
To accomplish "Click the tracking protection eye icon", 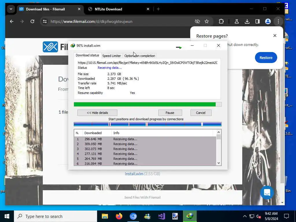I will pyautogui.click(x=197, y=21).
